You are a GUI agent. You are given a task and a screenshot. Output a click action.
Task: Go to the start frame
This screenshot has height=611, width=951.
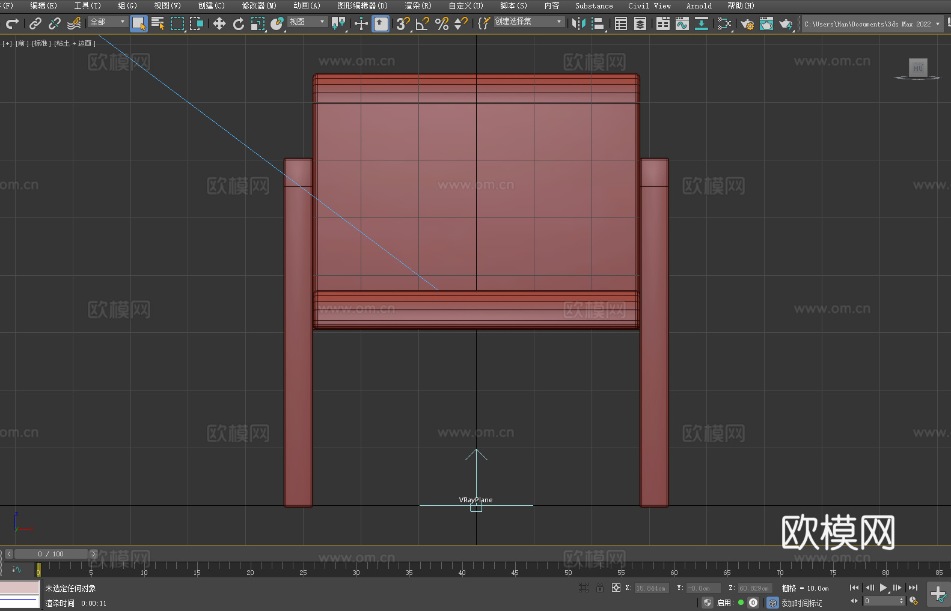[x=854, y=588]
